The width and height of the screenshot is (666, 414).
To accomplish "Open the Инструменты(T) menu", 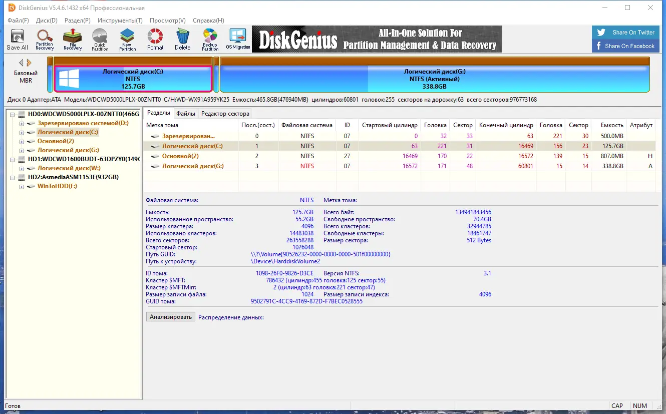I will 120,21.
